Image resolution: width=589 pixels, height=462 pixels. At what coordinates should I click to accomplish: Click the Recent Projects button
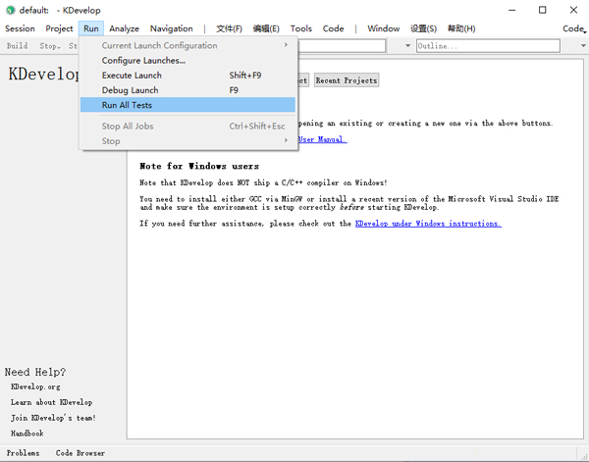[347, 80]
